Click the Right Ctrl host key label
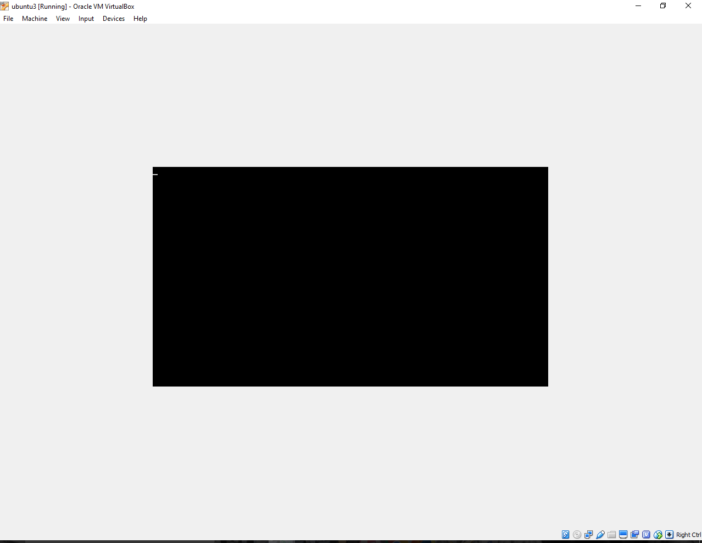 click(688, 535)
